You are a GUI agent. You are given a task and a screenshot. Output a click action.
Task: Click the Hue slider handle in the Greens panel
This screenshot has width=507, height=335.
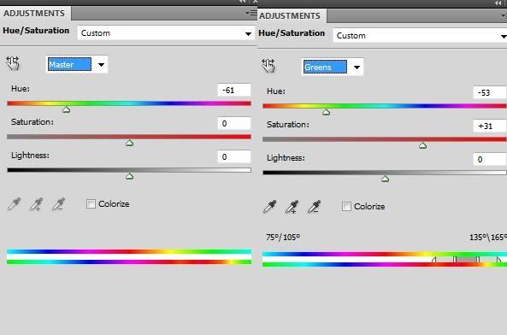[x=326, y=112]
